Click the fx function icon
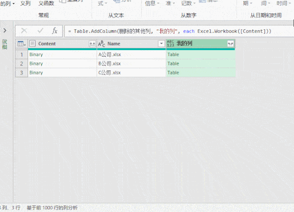This screenshot has height=212, width=294. coord(55,31)
